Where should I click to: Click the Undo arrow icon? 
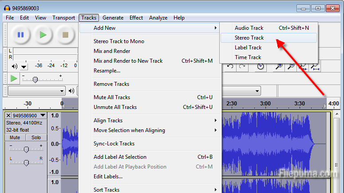pos(230,66)
